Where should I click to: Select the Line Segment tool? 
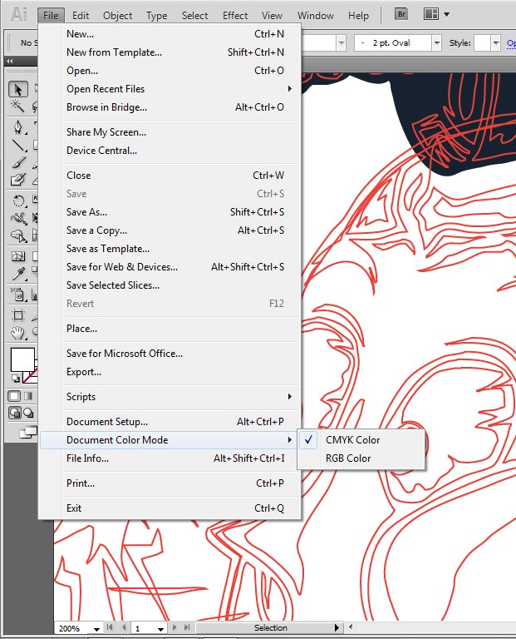[x=18, y=145]
